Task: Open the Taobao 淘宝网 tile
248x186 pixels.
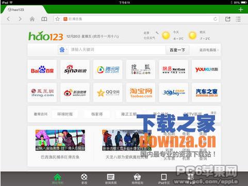Action: pyautogui.click(x=141, y=92)
